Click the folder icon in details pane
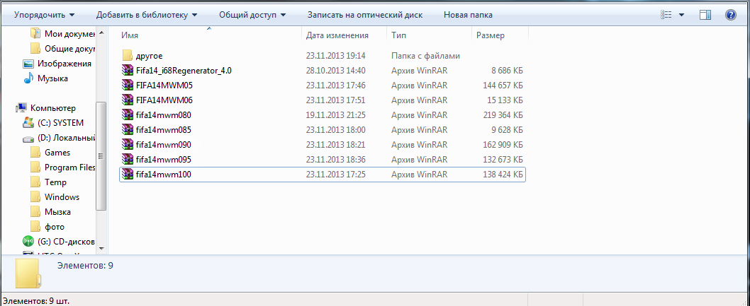This screenshot has height=306, width=750. pyautogui.click(x=28, y=273)
